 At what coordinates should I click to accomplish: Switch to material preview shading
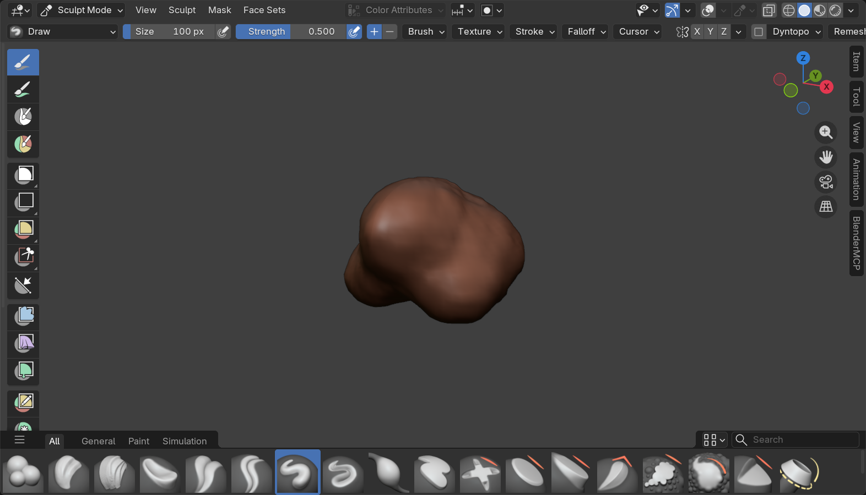click(x=820, y=10)
